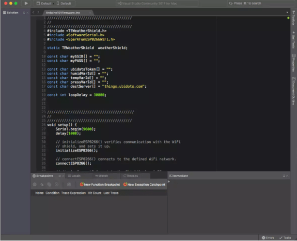Image resolution: width=297 pixels, height=241 pixels.
Task: Click the Run (play) button in toolbar
Action: coord(26,3)
